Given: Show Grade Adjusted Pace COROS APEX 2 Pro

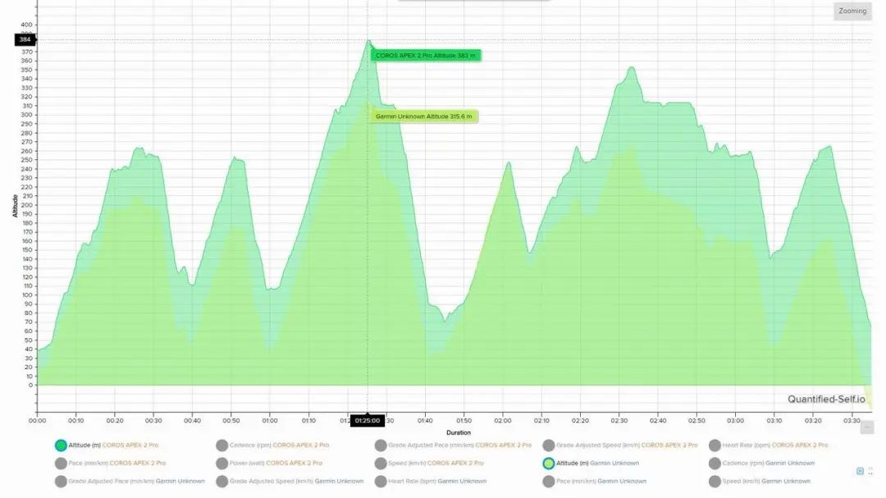Looking at the screenshot, I should pos(381,445).
